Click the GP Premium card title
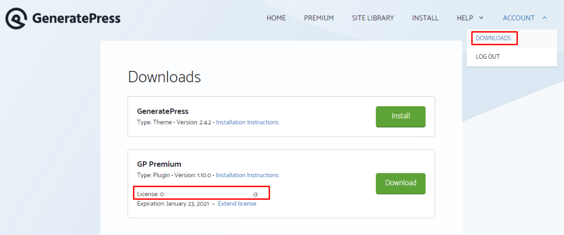Screen dimensions: 564x235 click(159, 164)
